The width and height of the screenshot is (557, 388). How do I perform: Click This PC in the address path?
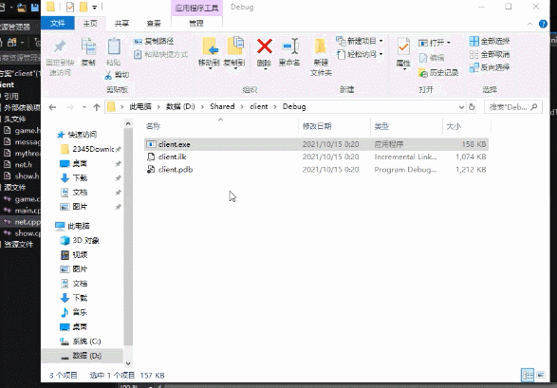coord(140,107)
